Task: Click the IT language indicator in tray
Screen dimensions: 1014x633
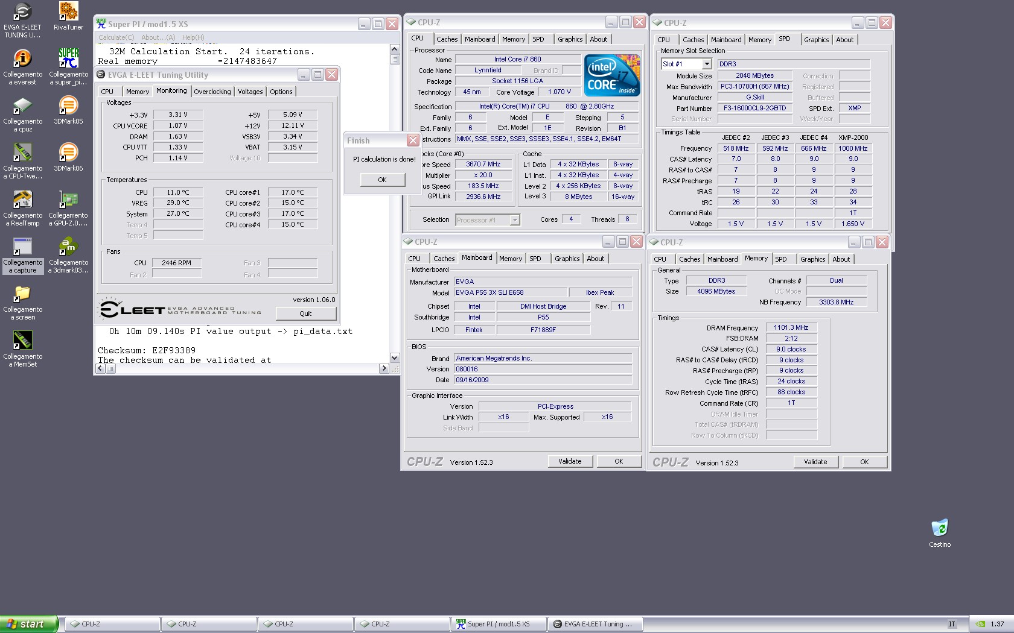Action: point(952,624)
